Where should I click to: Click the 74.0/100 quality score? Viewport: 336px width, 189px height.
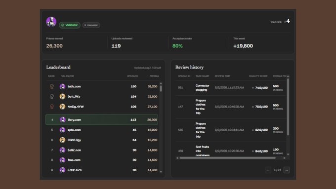coord(261,88)
